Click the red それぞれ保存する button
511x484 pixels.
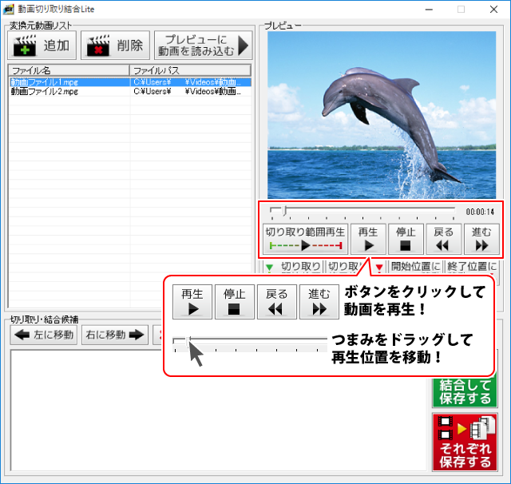click(x=465, y=442)
